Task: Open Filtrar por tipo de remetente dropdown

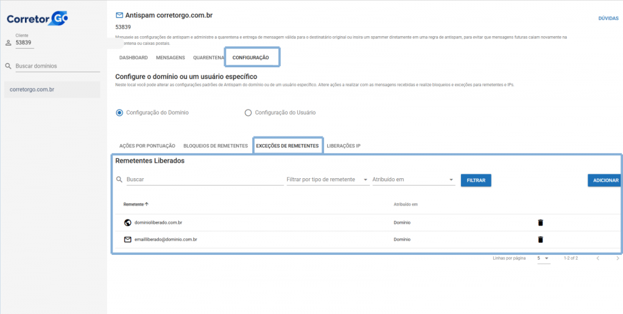Action: tap(328, 179)
